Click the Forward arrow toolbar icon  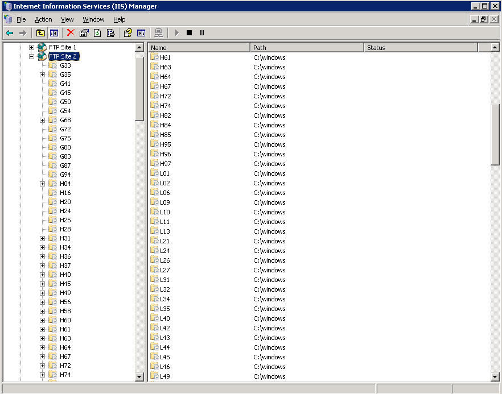coord(23,33)
